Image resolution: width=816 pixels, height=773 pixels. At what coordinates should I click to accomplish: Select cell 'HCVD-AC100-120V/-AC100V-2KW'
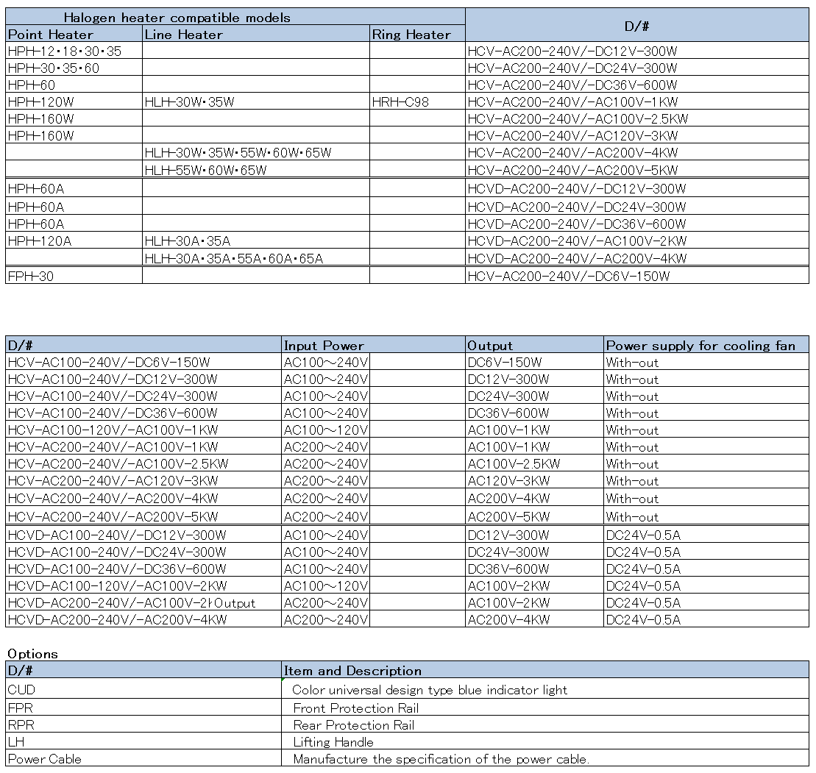pos(143,585)
